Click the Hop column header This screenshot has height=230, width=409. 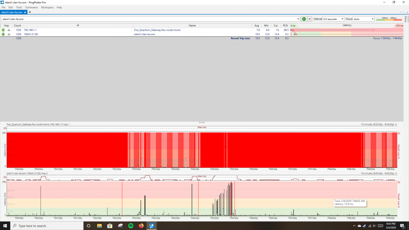pyautogui.click(x=6, y=25)
